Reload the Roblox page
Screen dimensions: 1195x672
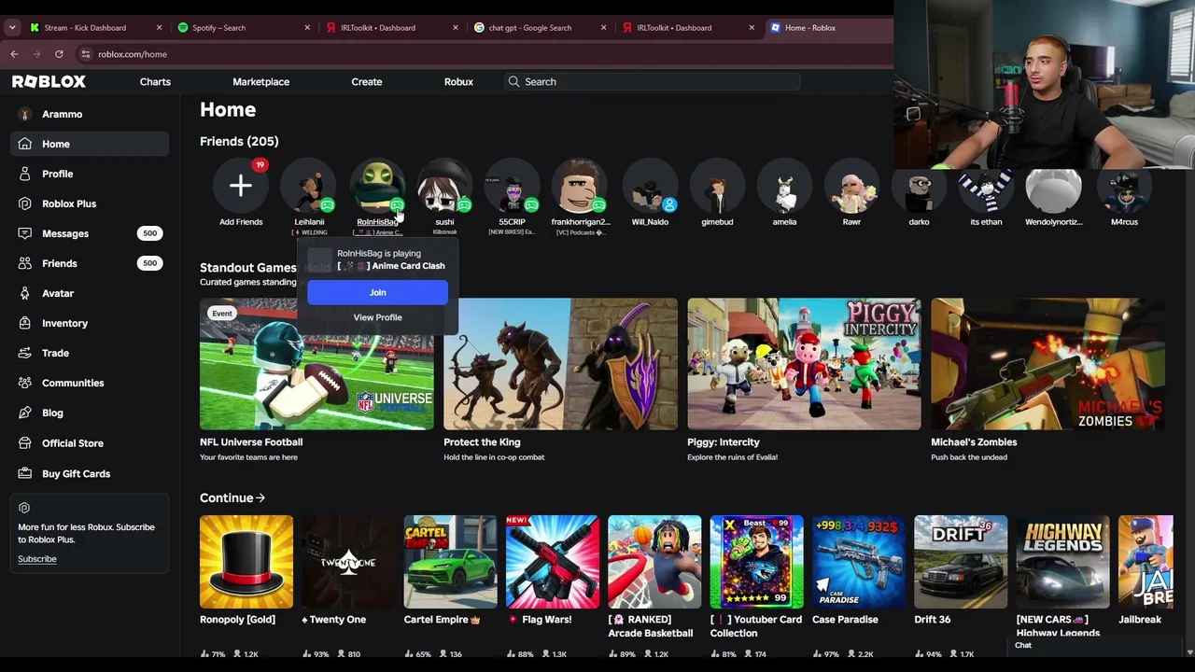pyautogui.click(x=59, y=54)
